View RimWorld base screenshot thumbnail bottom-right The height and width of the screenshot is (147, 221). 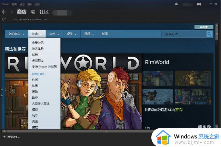pyautogui.click(x=193, y=97)
